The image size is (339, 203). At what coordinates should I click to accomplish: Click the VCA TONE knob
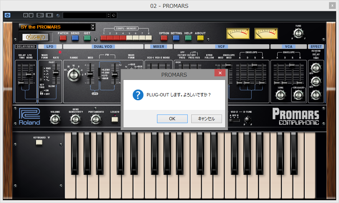pos(280,95)
